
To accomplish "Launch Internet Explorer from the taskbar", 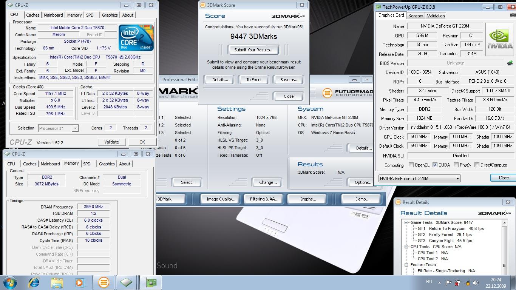I will point(34,282).
